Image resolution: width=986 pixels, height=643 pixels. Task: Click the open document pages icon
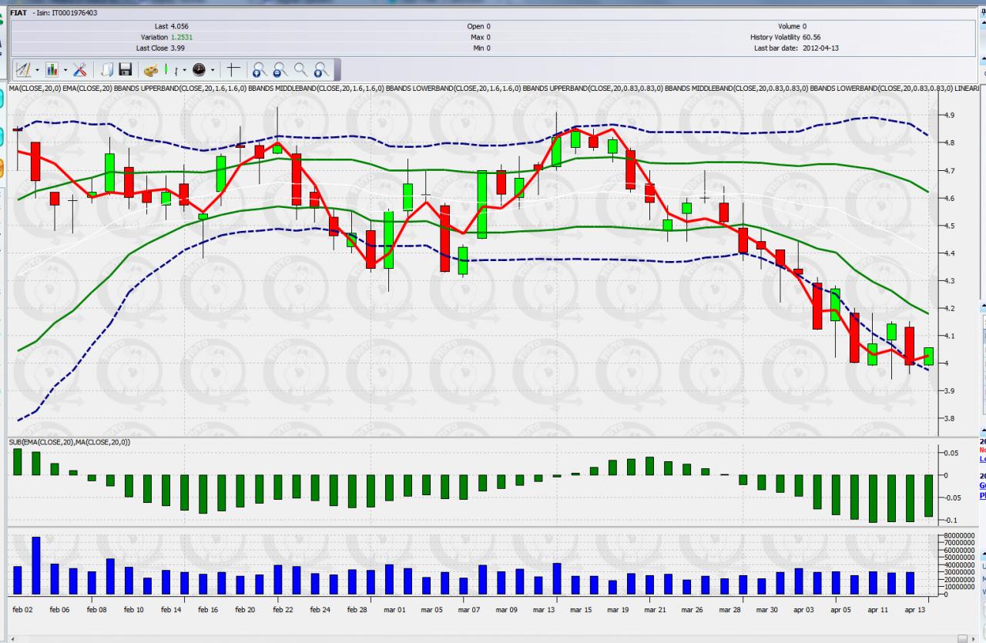(107, 69)
